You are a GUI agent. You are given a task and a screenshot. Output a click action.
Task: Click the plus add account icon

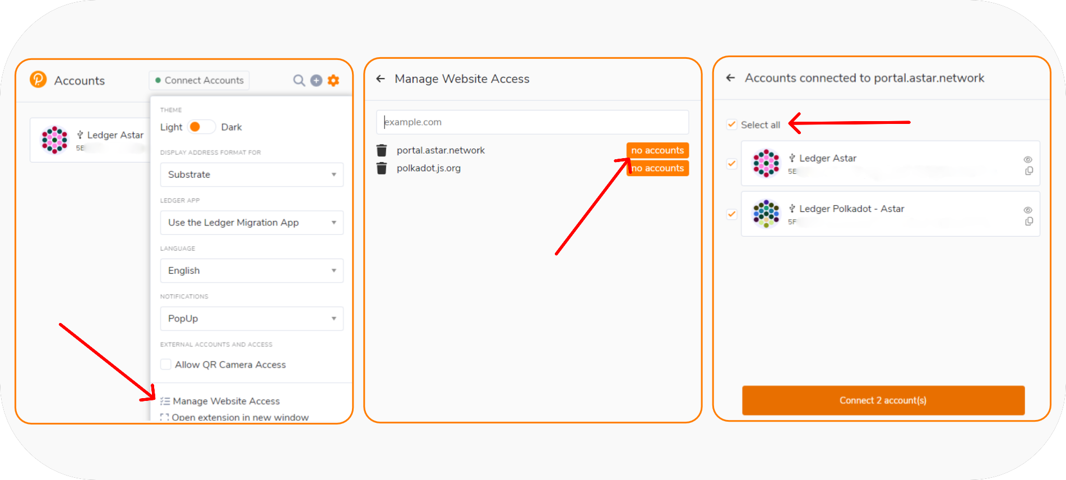316,81
